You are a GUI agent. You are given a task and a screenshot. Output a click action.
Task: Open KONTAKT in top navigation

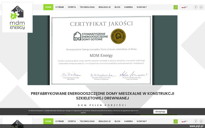142,7
